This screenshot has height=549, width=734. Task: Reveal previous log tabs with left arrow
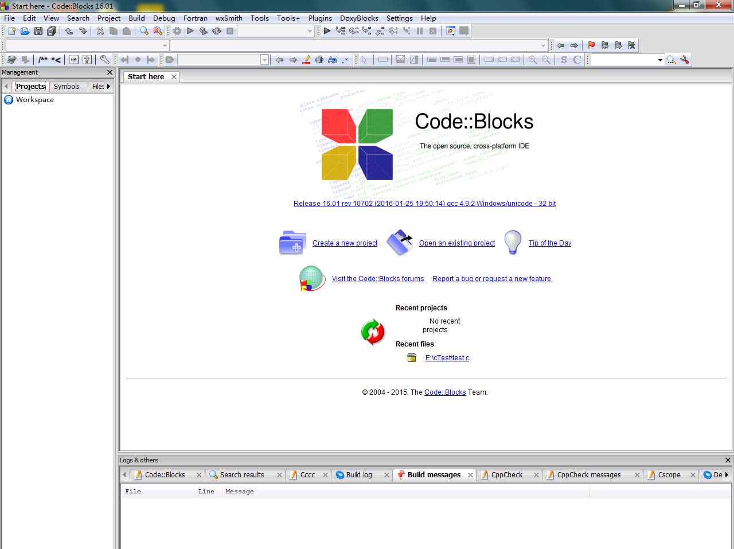(124, 475)
